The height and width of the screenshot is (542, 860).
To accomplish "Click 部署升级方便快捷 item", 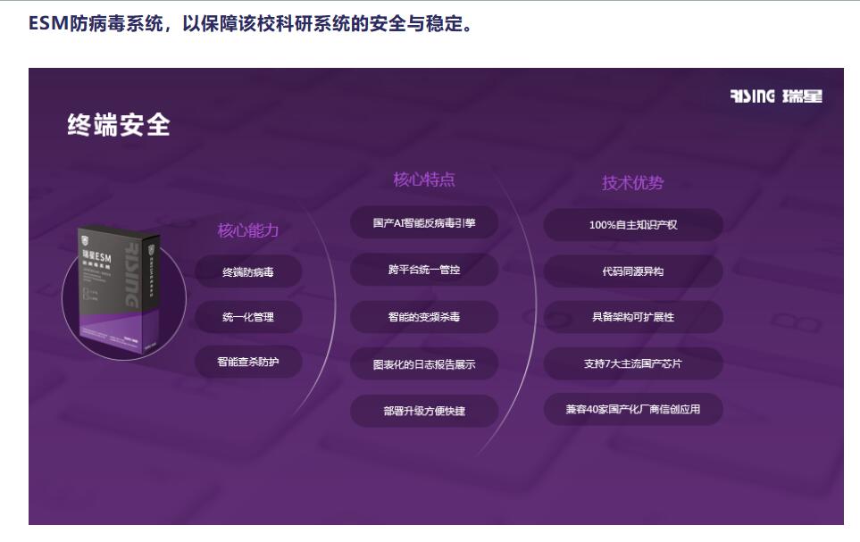I will point(424,411).
